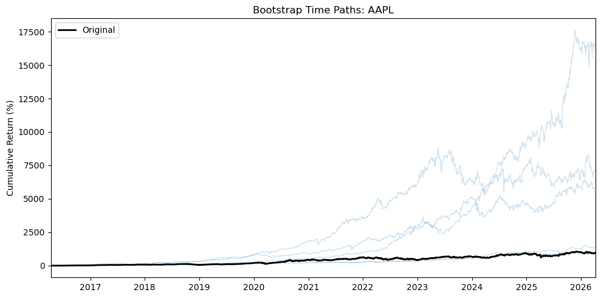Screen dimensions: 601x298
Task: Click the 2026 x-axis tick label
Action: click(581, 286)
